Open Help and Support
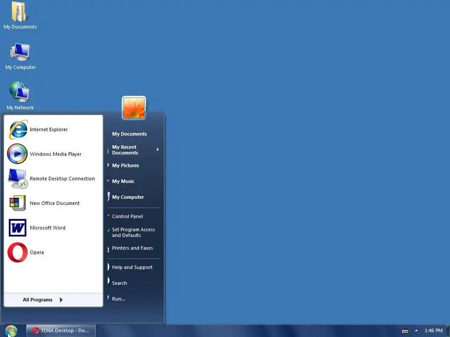Image resolution: width=450 pixels, height=337 pixels. click(132, 267)
